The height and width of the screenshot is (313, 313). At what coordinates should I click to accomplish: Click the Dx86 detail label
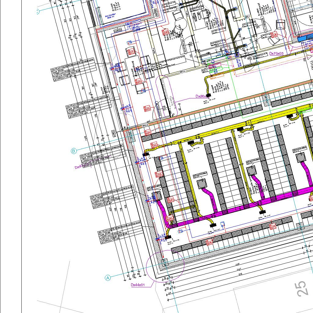pyautogui.click(x=201, y=96)
